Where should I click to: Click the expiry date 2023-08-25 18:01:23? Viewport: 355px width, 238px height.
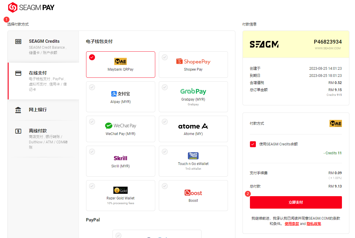point(325,76)
